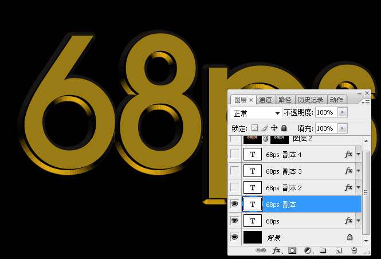Click the layer list scroll down arrow
Viewport: 381px width, 259px height.
[366, 241]
